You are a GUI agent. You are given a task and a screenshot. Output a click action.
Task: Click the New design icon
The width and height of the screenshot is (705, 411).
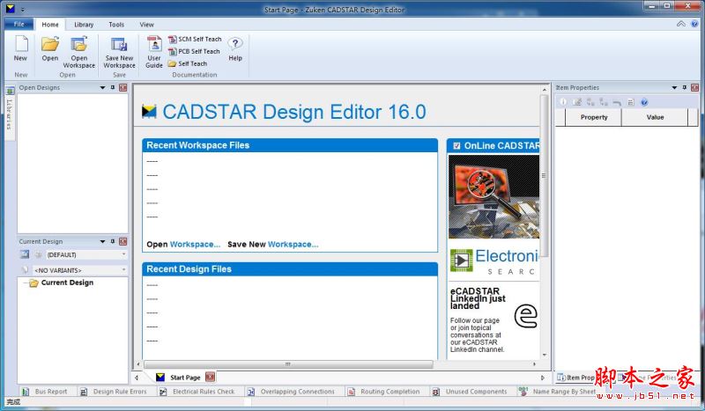(21, 44)
